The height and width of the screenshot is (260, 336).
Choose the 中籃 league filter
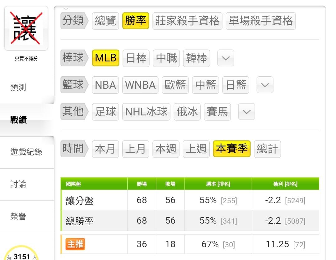click(206, 85)
